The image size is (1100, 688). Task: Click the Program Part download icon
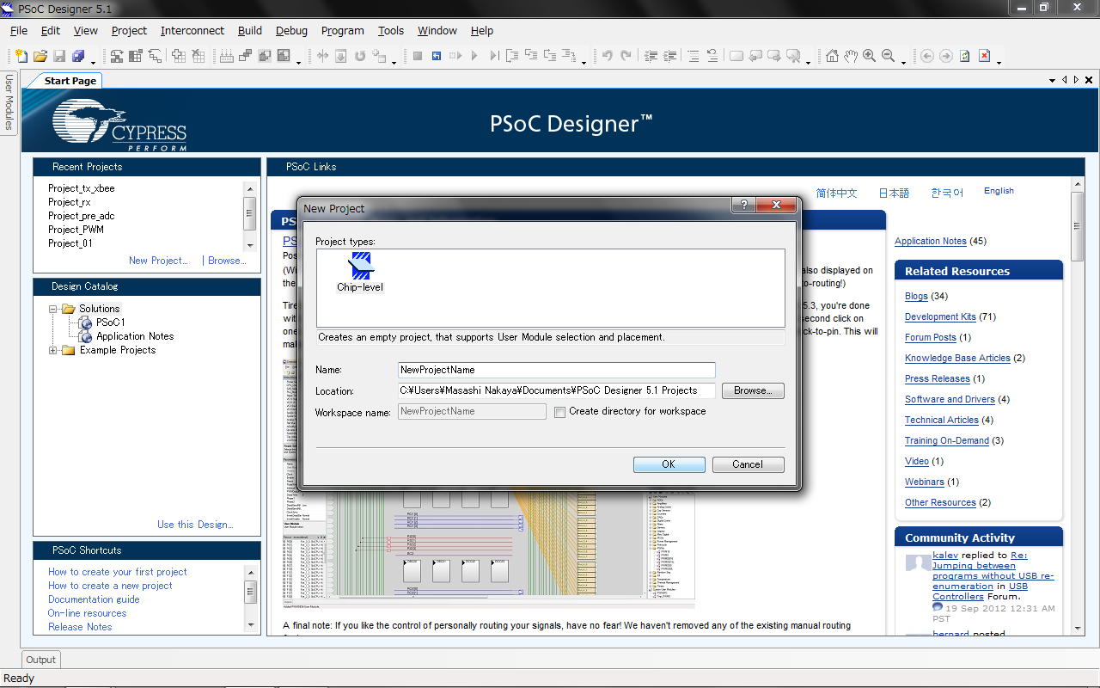pos(341,56)
